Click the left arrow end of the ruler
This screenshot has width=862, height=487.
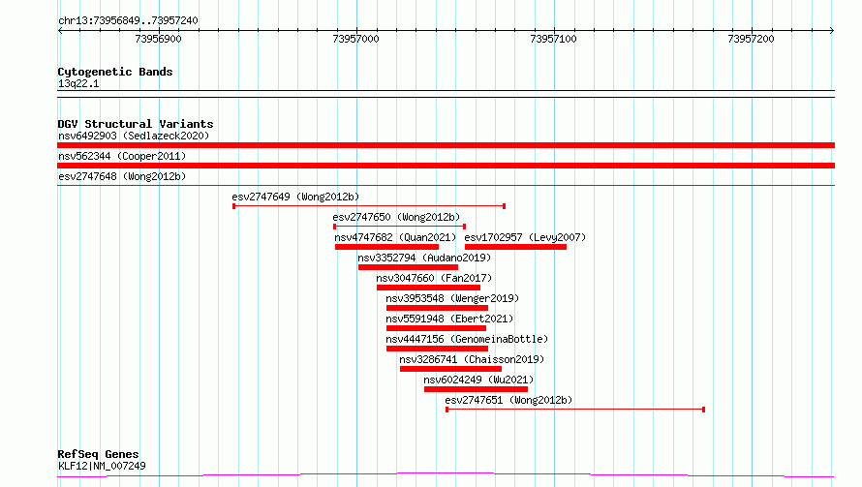(60, 31)
